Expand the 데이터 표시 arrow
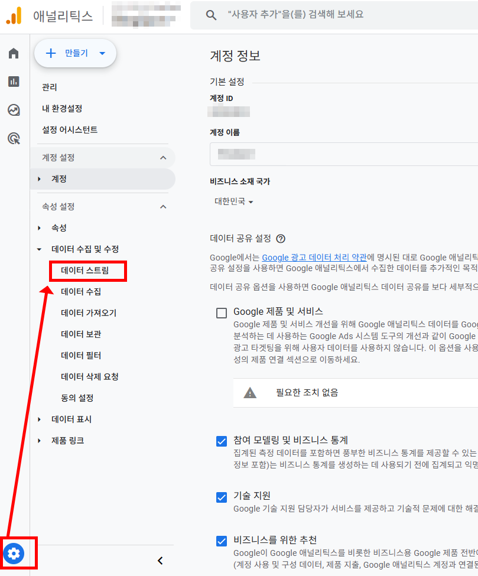 pyautogui.click(x=40, y=419)
